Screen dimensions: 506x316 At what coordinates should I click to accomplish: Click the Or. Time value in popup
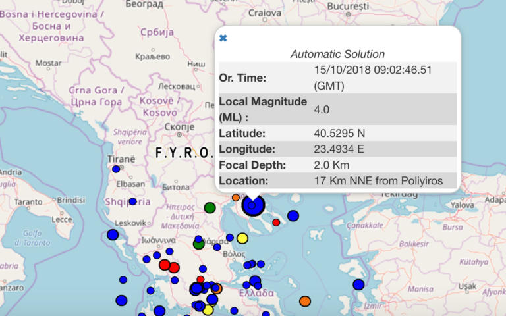[373, 78]
